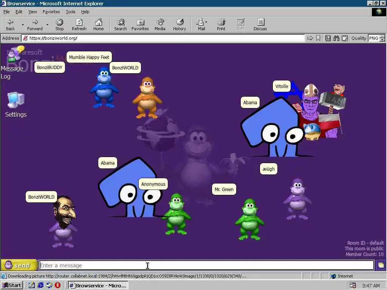Launch Internet Explorer from quick launch
387x290 pixels.
point(40,285)
